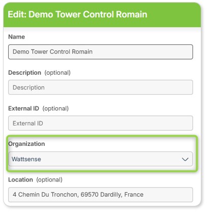The image size is (208, 212).
Task: Click the Name field label
Action: coord(17,37)
